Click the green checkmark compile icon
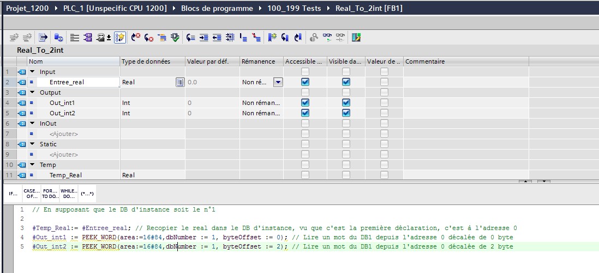The width and height of the screenshot is (599, 273). 175,38
